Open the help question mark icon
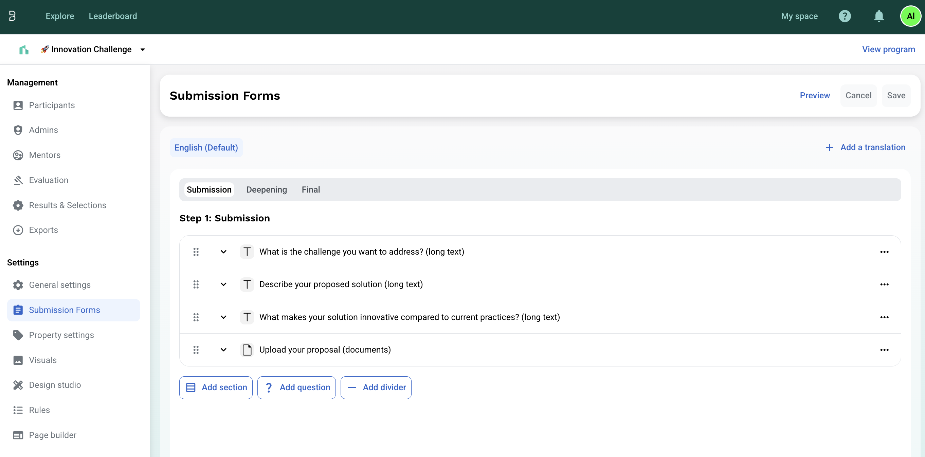The height and width of the screenshot is (457, 925). [845, 16]
